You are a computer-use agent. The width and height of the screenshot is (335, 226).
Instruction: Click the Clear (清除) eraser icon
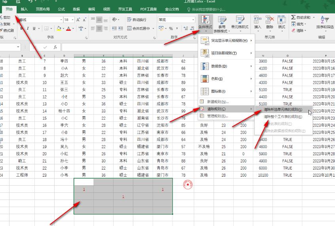[x=293, y=30]
